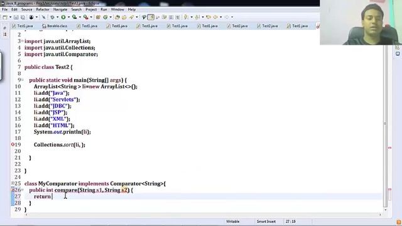Click the vertical scrollbar down arrow

tap(385, 210)
